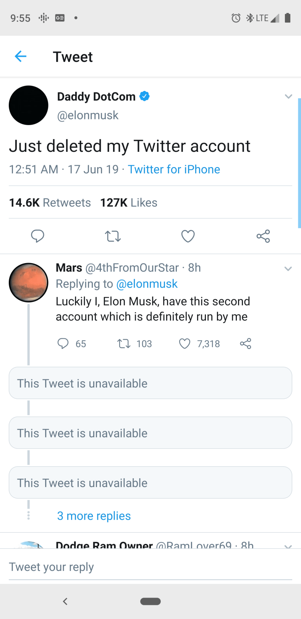Tap the Tweet your reply field
The image size is (301, 619).
pos(150,567)
